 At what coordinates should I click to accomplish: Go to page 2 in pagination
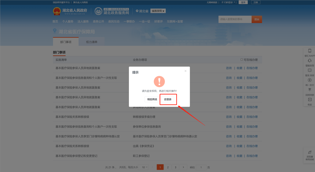pyautogui.click(x=168, y=167)
